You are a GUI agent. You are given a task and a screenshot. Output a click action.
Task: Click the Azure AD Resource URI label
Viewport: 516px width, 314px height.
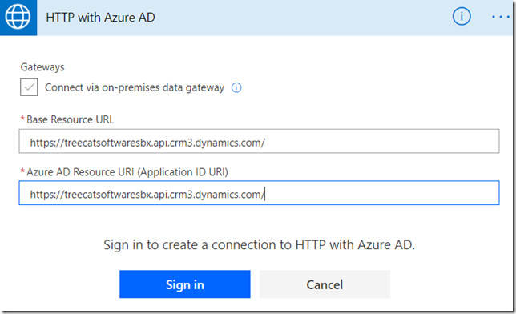pos(127,172)
